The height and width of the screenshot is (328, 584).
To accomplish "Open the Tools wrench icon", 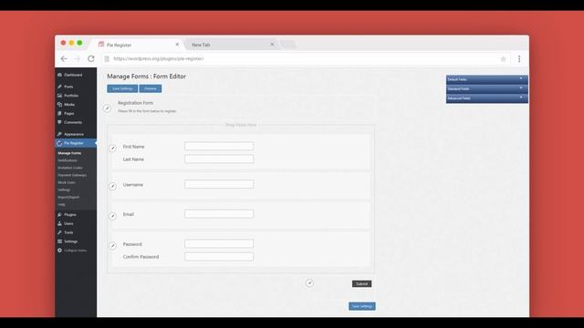I will [59, 232].
